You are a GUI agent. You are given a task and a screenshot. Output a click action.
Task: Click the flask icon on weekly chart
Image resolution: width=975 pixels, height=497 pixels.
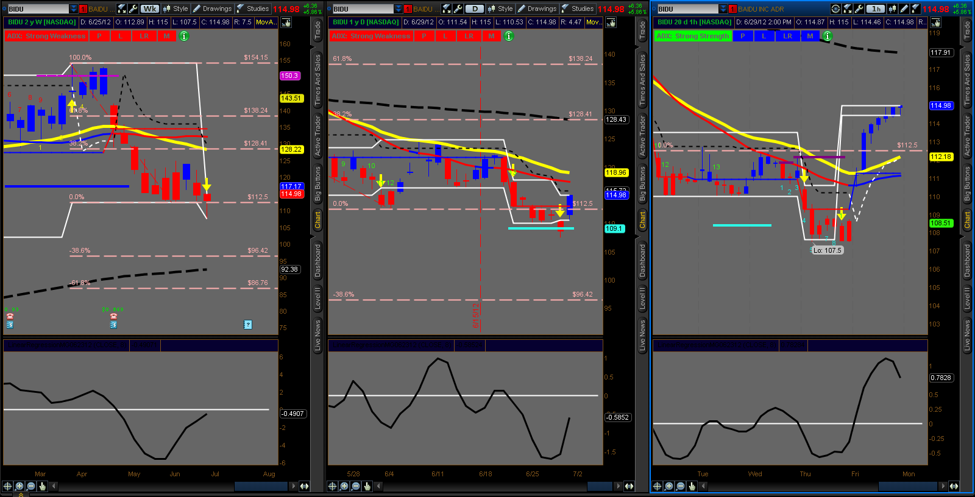(122, 9)
